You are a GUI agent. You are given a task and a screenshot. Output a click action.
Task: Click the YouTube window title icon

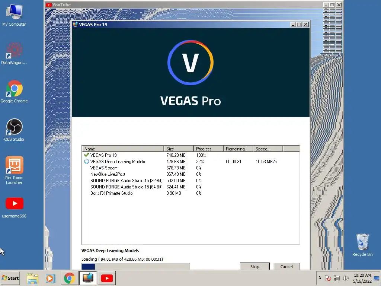coord(49,4)
